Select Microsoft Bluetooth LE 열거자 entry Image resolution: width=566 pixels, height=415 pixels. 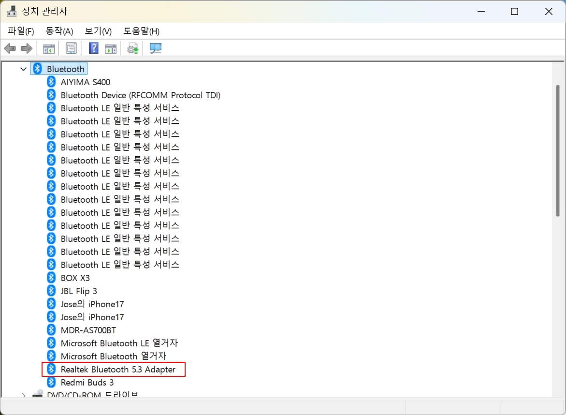point(119,343)
